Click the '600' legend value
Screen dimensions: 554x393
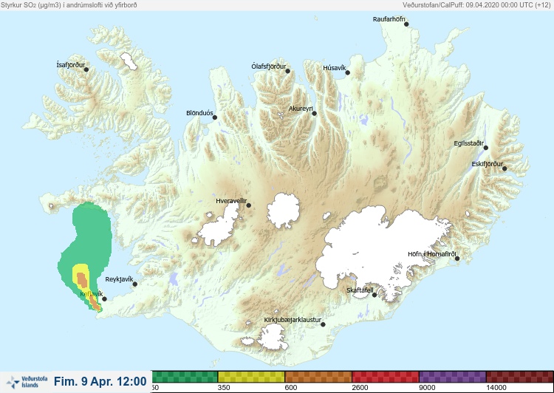[291, 388]
